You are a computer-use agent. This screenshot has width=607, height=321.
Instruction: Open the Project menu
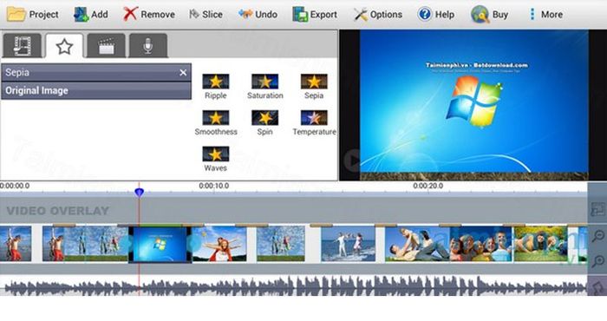point(33,15)
